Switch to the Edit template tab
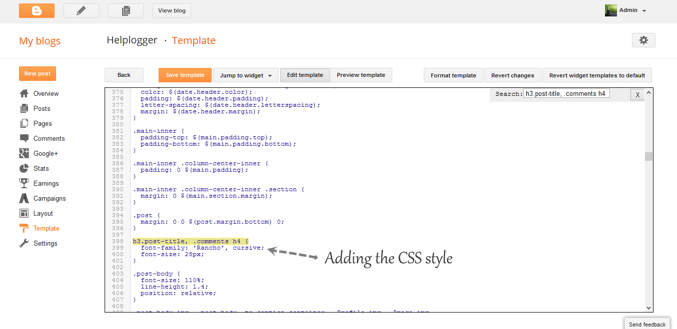 click(x=305, y=75)
